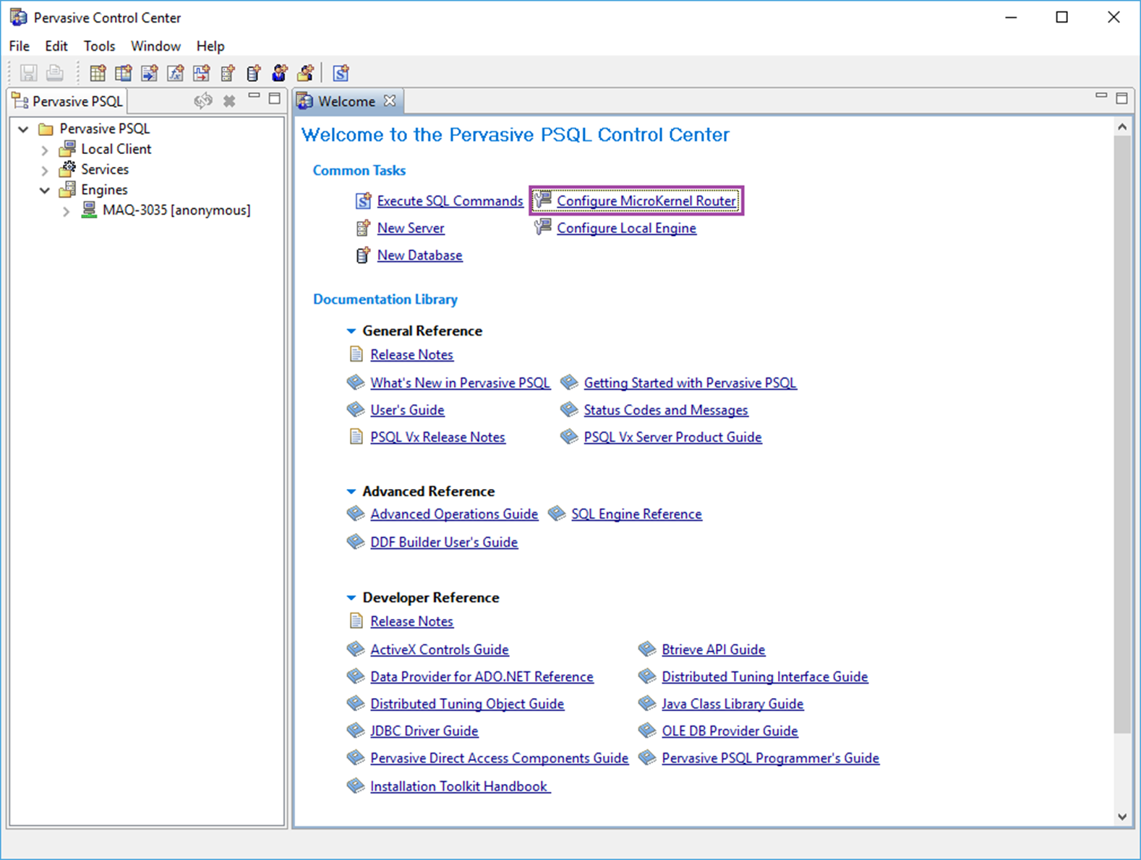Click the refresh icon in Pervasive PSQL panel

click(x=203, y=101)
